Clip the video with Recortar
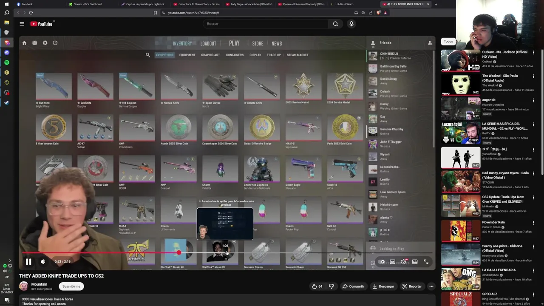Image resolution: width=544 pixels, height=306 pixels. pyautogui.click(x=412, y=286)
